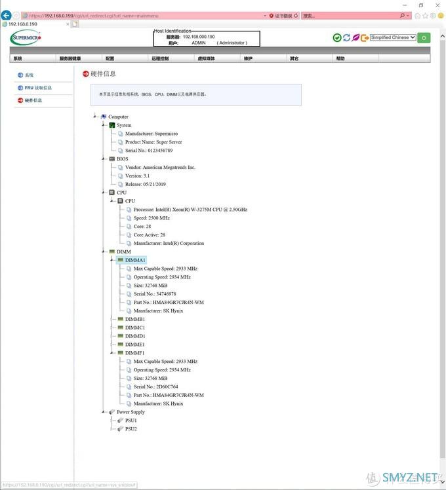Open the 服务器健康 menu

(70, 58)
